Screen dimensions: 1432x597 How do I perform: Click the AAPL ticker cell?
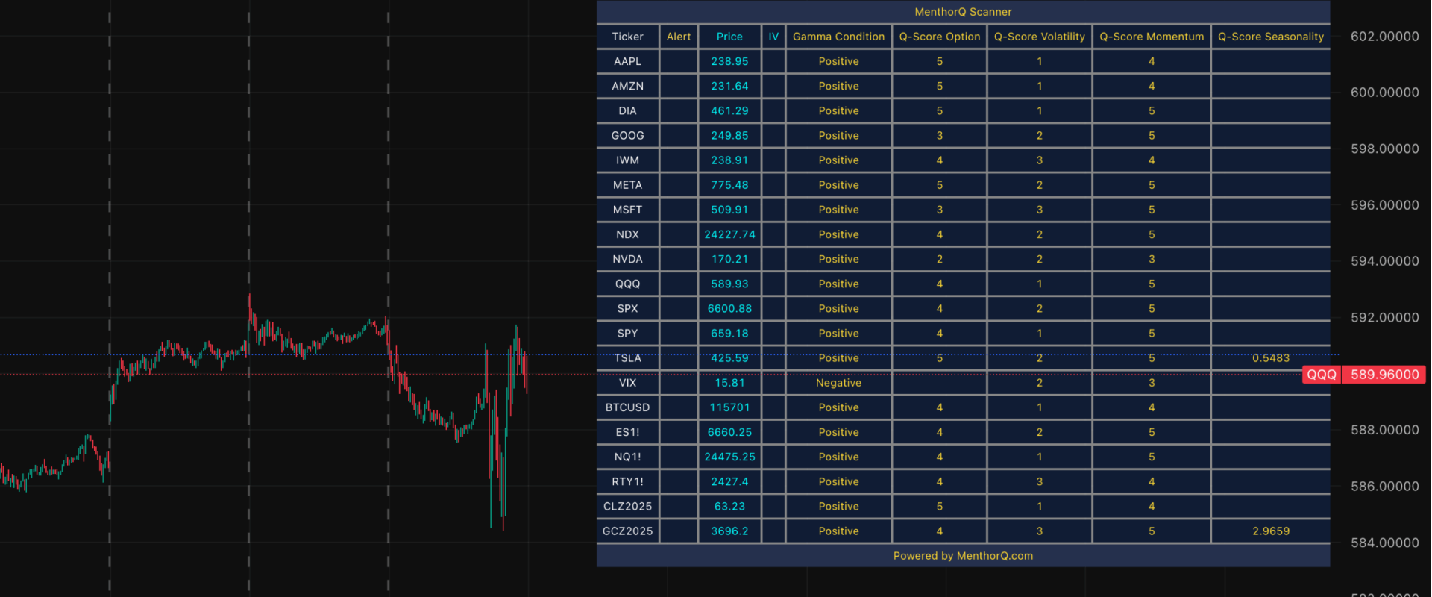pyautogui.click(x=627, y=61)
